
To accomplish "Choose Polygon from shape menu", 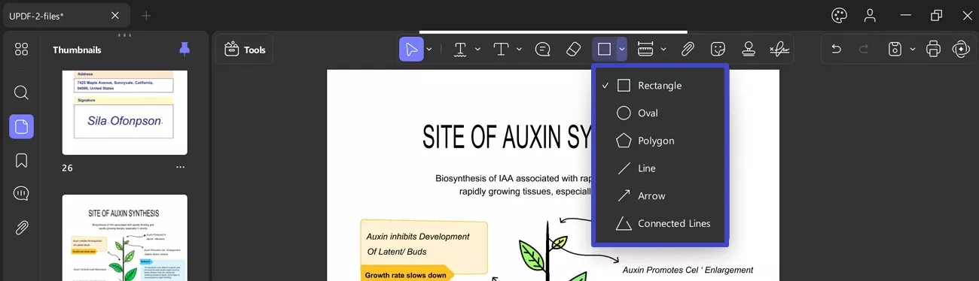I will (x=660, y=140).
